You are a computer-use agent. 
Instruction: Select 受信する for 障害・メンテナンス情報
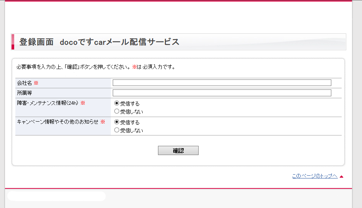click(117, 103)
